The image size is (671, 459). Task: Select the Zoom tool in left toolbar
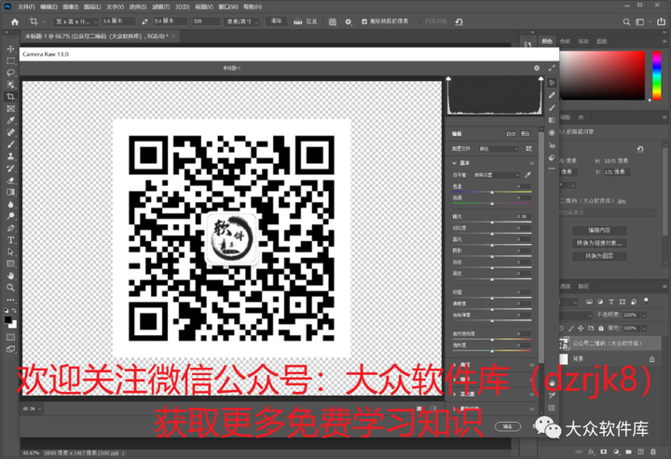coord(10,288)
